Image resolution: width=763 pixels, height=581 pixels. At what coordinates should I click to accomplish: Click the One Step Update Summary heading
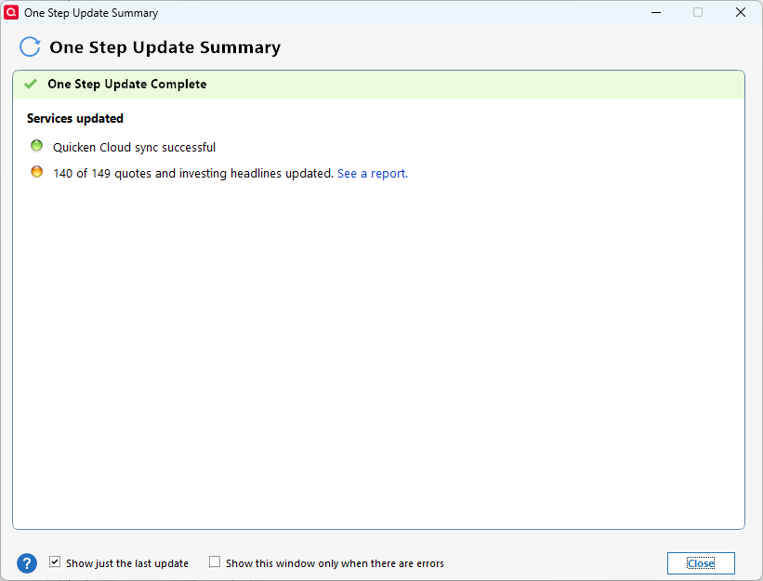point(164,47)
